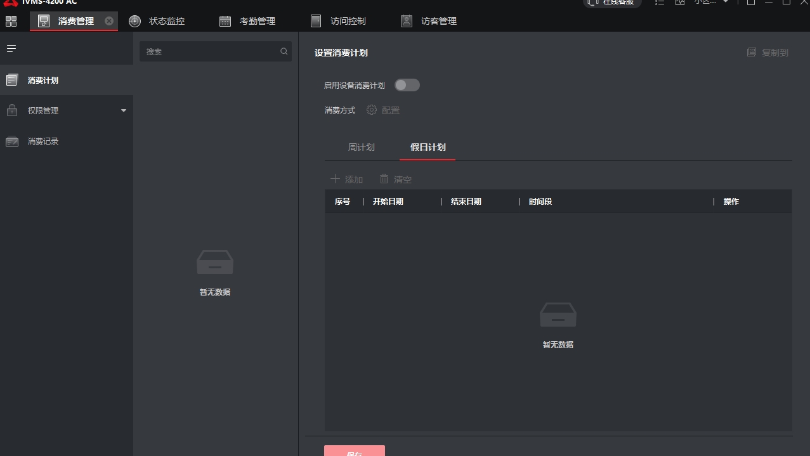Click the 清空 button
The width and height of the screenshot is (810, 456).
pyautogui.click(x=396, y=179)
